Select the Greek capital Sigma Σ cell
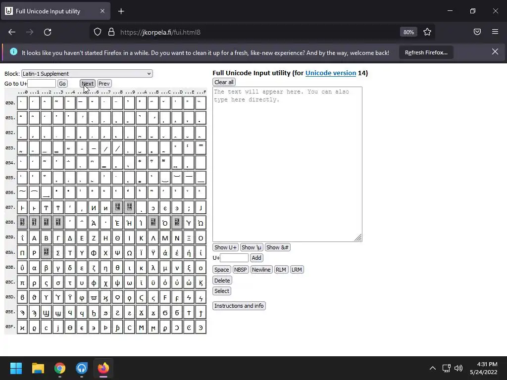The height and width of the screenshot is (380, 507). coord(58,253)
